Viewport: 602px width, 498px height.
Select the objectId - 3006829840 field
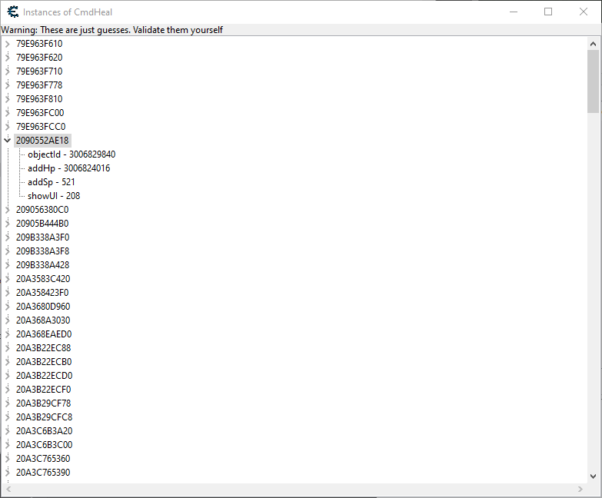[x=72, y=154]
